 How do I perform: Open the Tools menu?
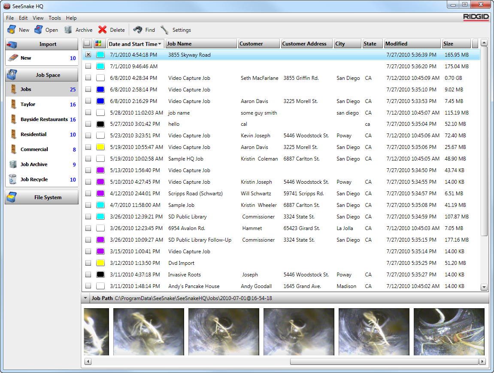pyautogui.click(x=55, y=18)
